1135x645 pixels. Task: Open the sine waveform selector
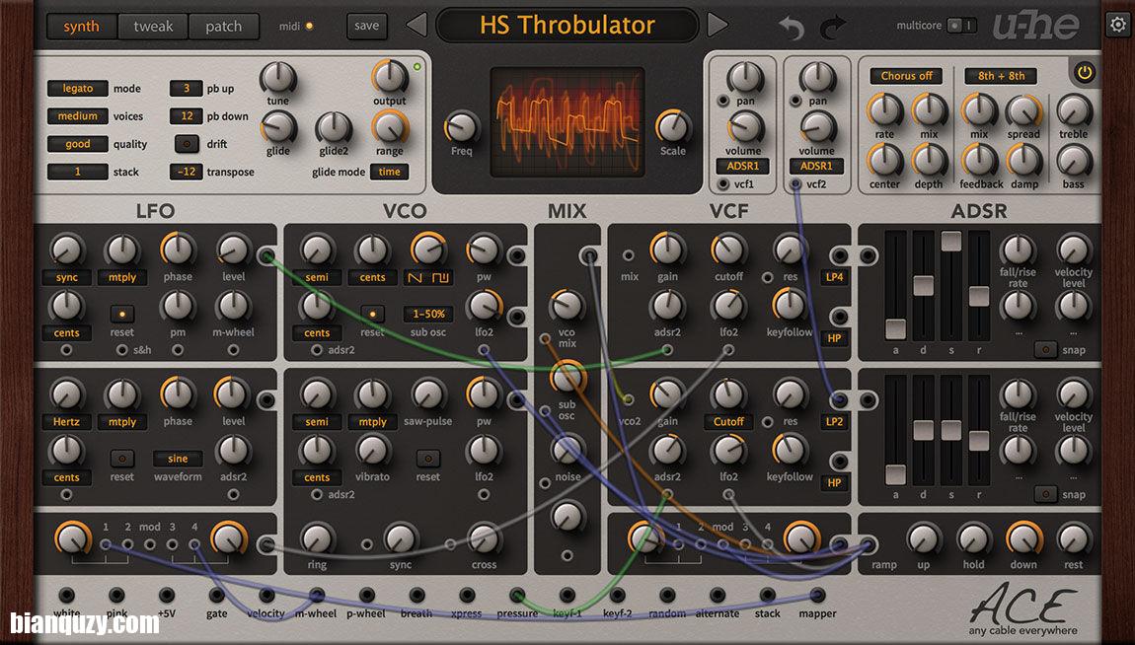coord(178,459)
